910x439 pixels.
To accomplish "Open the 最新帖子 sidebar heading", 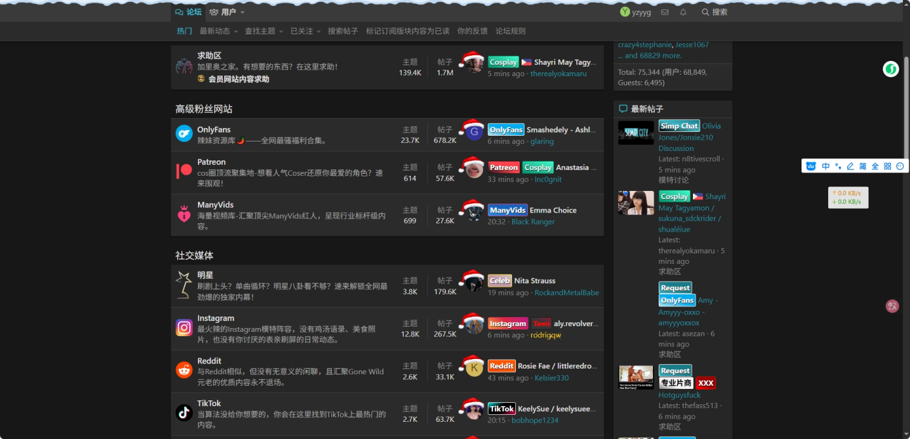I will coord(647,109).
